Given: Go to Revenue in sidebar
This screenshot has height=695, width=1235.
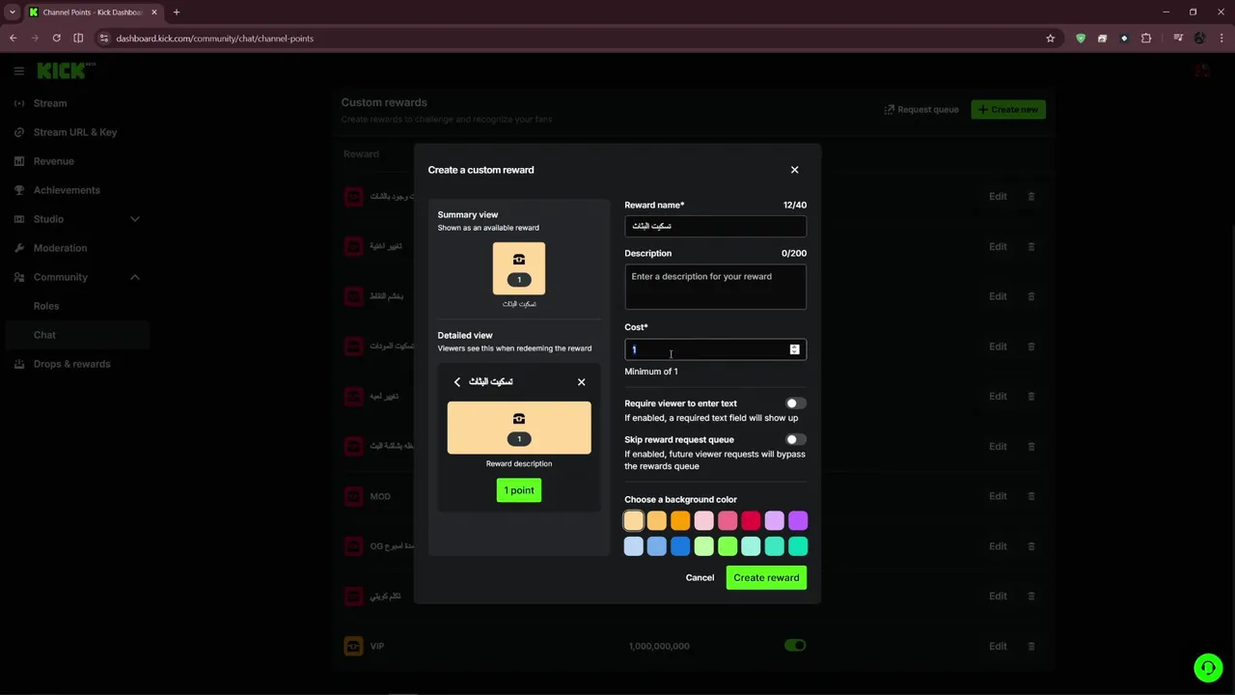Looking at the screenshot, I should tap(54, 161).
